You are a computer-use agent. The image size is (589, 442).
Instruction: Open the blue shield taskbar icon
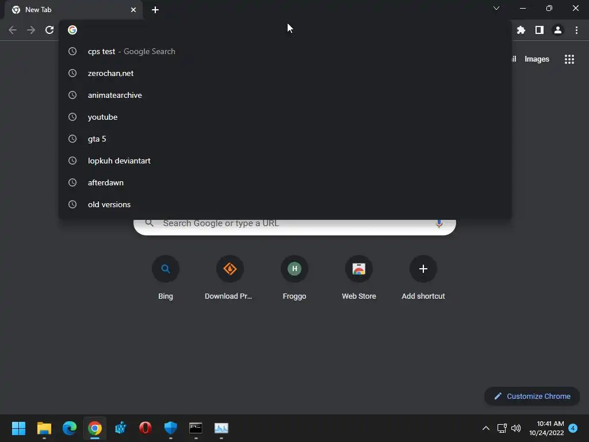(170, 428)
